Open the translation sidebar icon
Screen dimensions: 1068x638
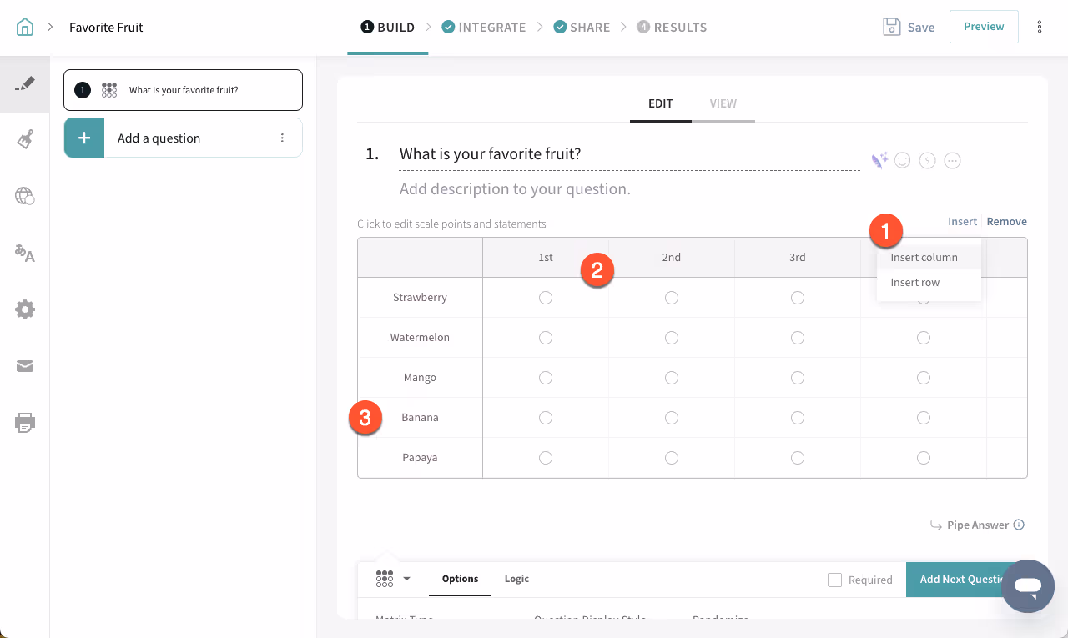click(x=25, y=253)
